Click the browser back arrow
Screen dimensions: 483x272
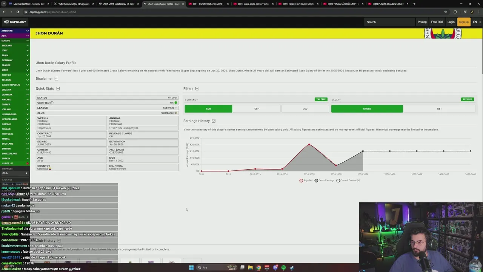coord(4,12)
